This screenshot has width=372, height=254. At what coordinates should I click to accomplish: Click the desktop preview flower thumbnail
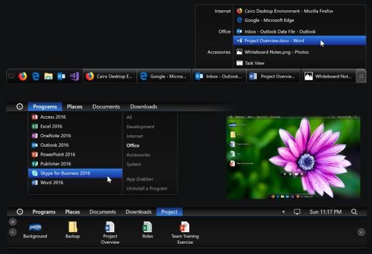[293, 157]
